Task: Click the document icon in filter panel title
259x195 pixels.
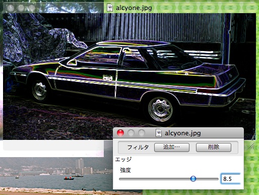Action: (x=159, y=133)
